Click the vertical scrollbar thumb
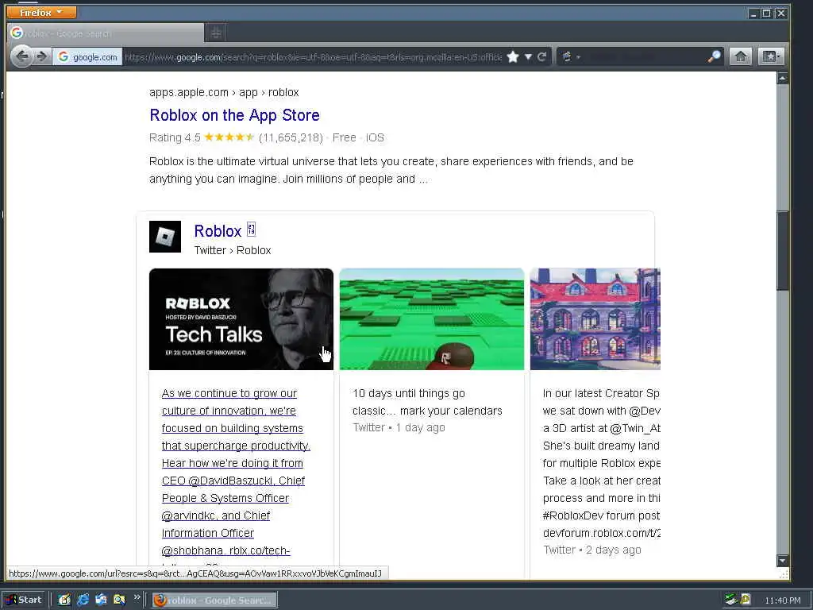This screenshot has width=813, height=610. click(782, 250)
